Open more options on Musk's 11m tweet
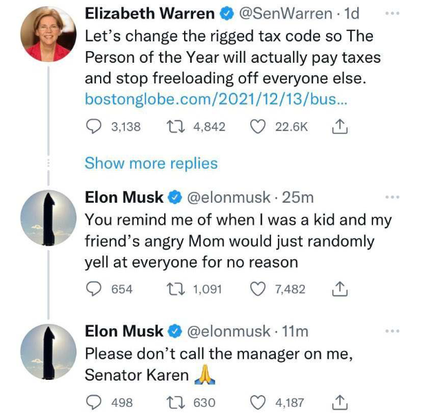Image resolution: width=422 pixels, height=413 pixels. point(392,332)
